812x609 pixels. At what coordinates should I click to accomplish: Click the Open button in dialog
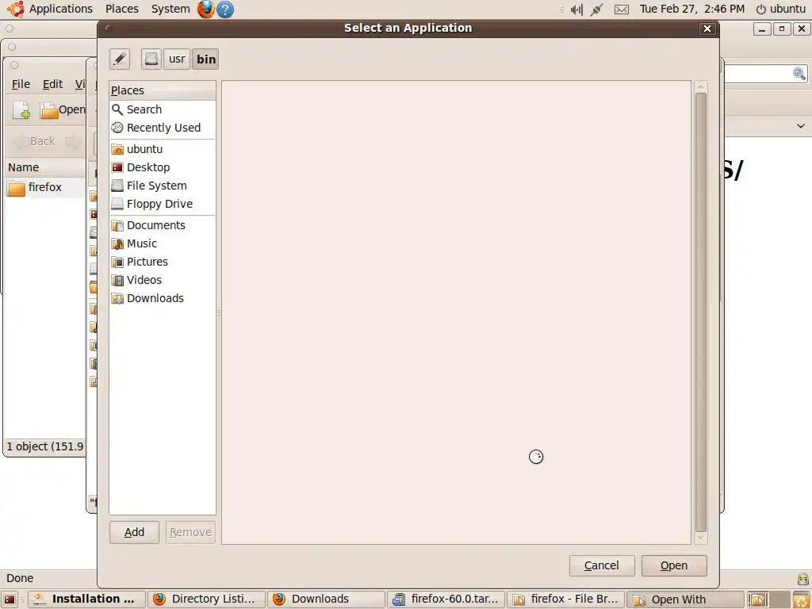(674, 565)
